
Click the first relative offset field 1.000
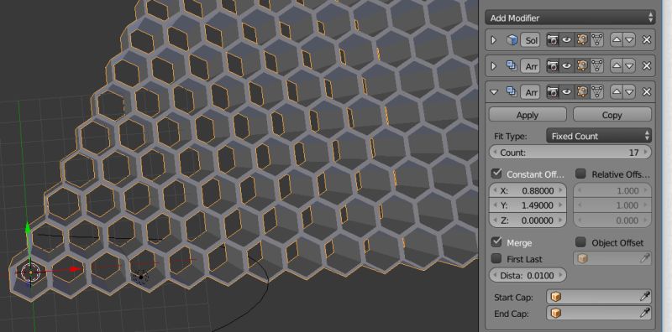click(612, 190)
